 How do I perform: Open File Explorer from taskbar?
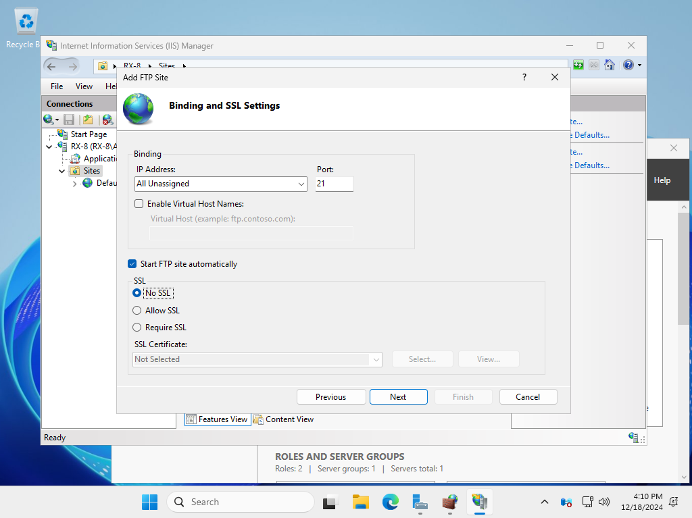(x=361, y=502)
